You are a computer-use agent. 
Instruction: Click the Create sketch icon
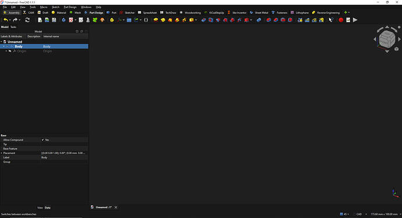pos(70,20)
